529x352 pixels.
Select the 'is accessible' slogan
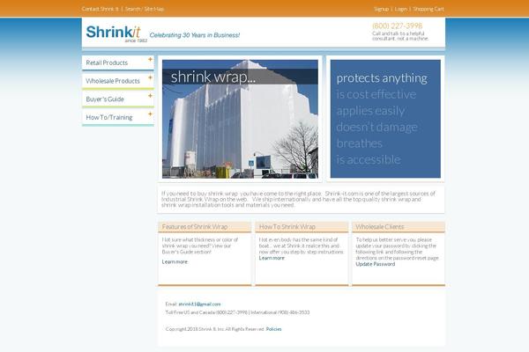369,159
